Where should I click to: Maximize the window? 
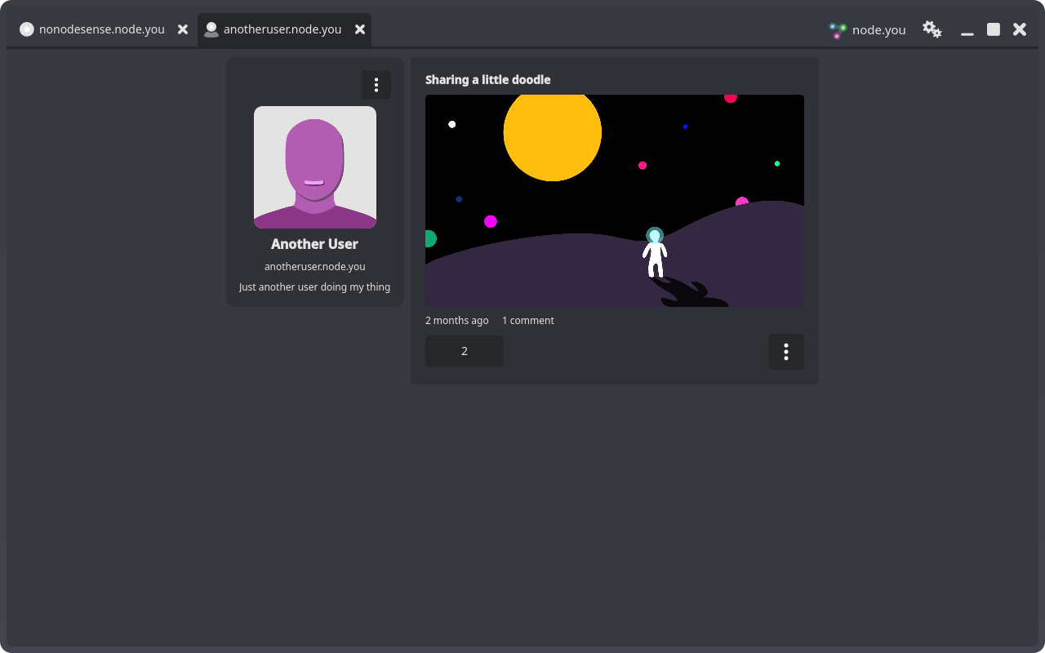(994, 29)
